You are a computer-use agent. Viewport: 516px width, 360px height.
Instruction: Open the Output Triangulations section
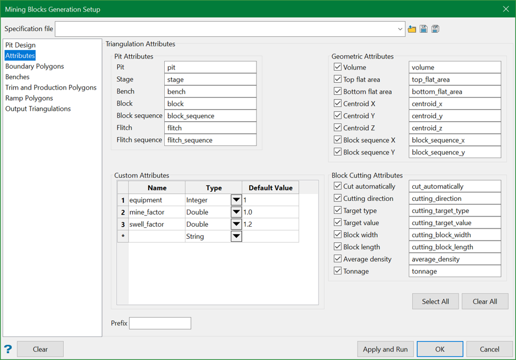(38, 109)
